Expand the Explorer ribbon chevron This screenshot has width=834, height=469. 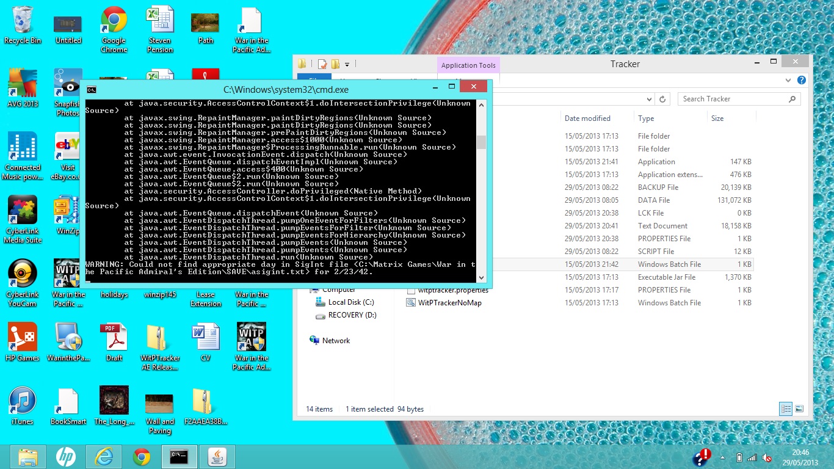[788, 80]
